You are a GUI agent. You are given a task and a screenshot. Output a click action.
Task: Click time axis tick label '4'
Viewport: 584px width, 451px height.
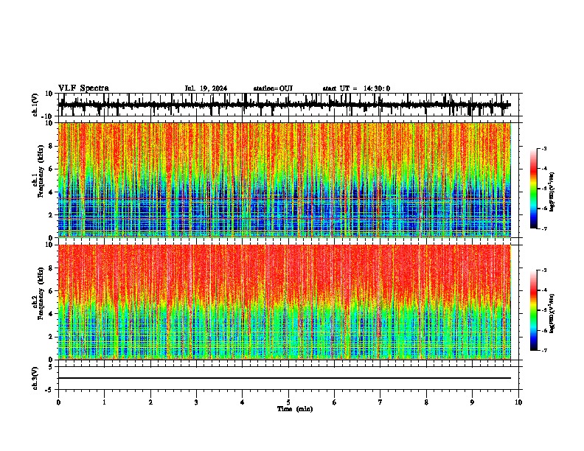coord(243,402)
